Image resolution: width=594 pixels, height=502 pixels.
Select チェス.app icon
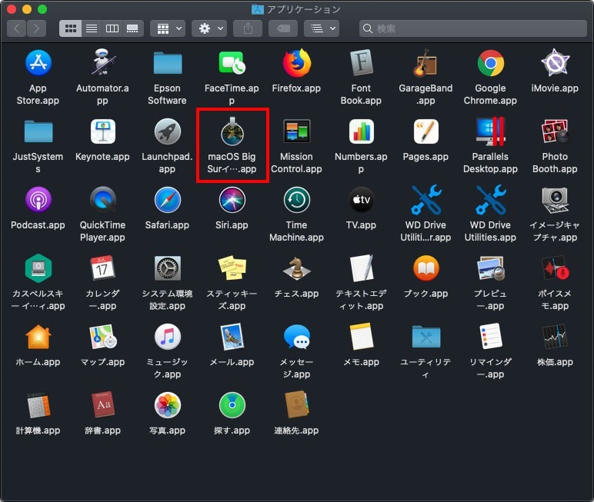pos(297,268)
